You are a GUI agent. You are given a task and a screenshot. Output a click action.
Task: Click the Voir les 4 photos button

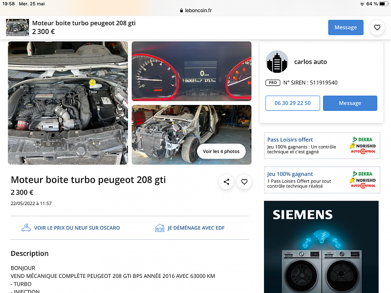[221, 151]
